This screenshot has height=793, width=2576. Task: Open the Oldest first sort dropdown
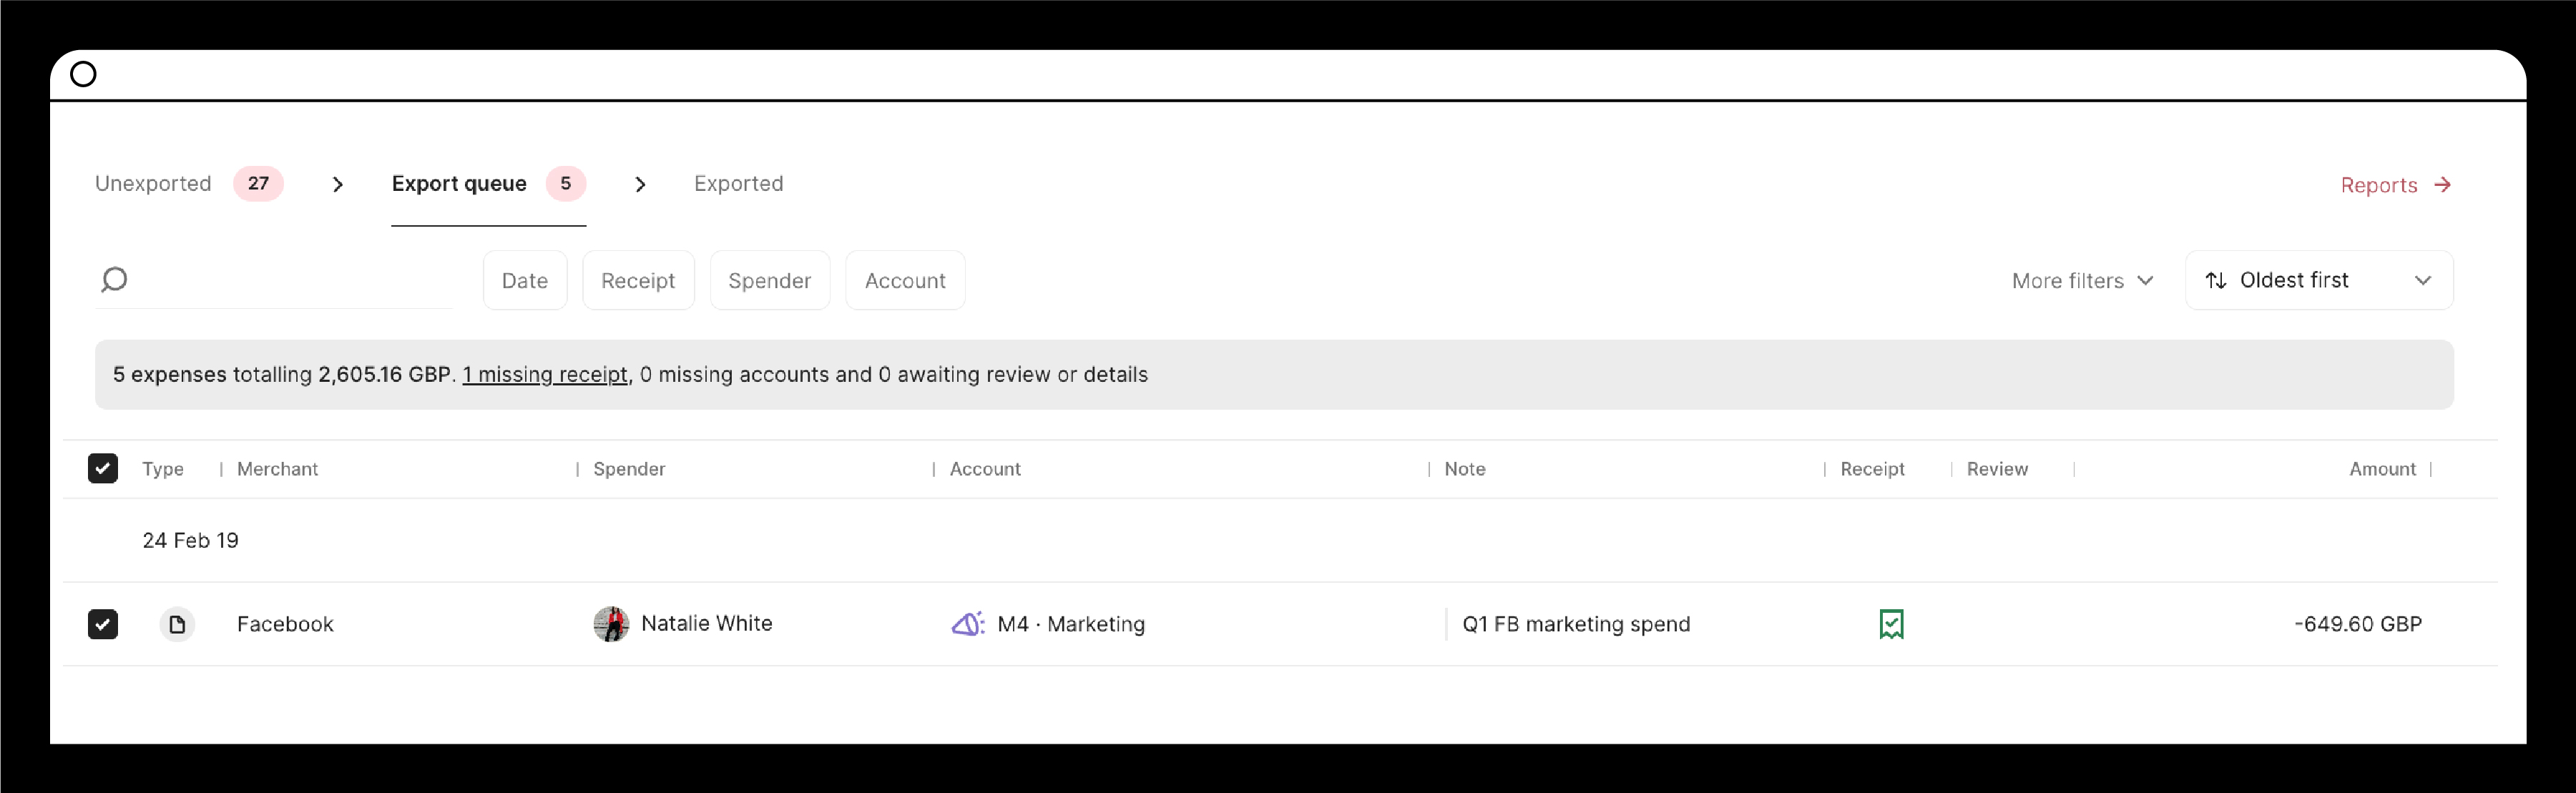(x=2318, y=280)
